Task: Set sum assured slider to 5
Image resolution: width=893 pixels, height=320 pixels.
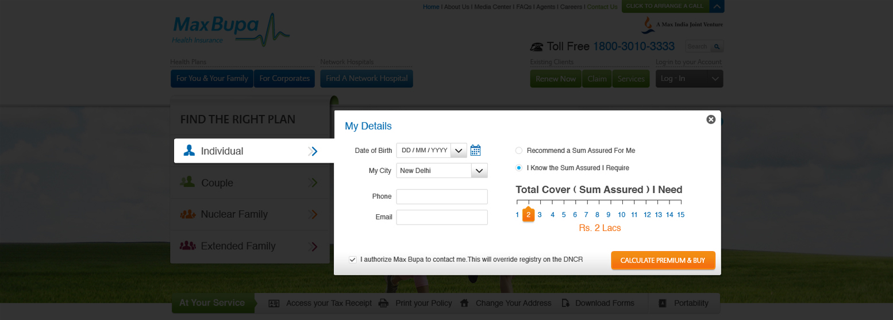Action: (564, 214)
